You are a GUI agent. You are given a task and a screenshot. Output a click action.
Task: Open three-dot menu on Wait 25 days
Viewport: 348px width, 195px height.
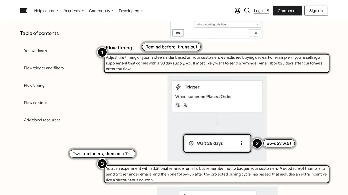coord(241,143)
